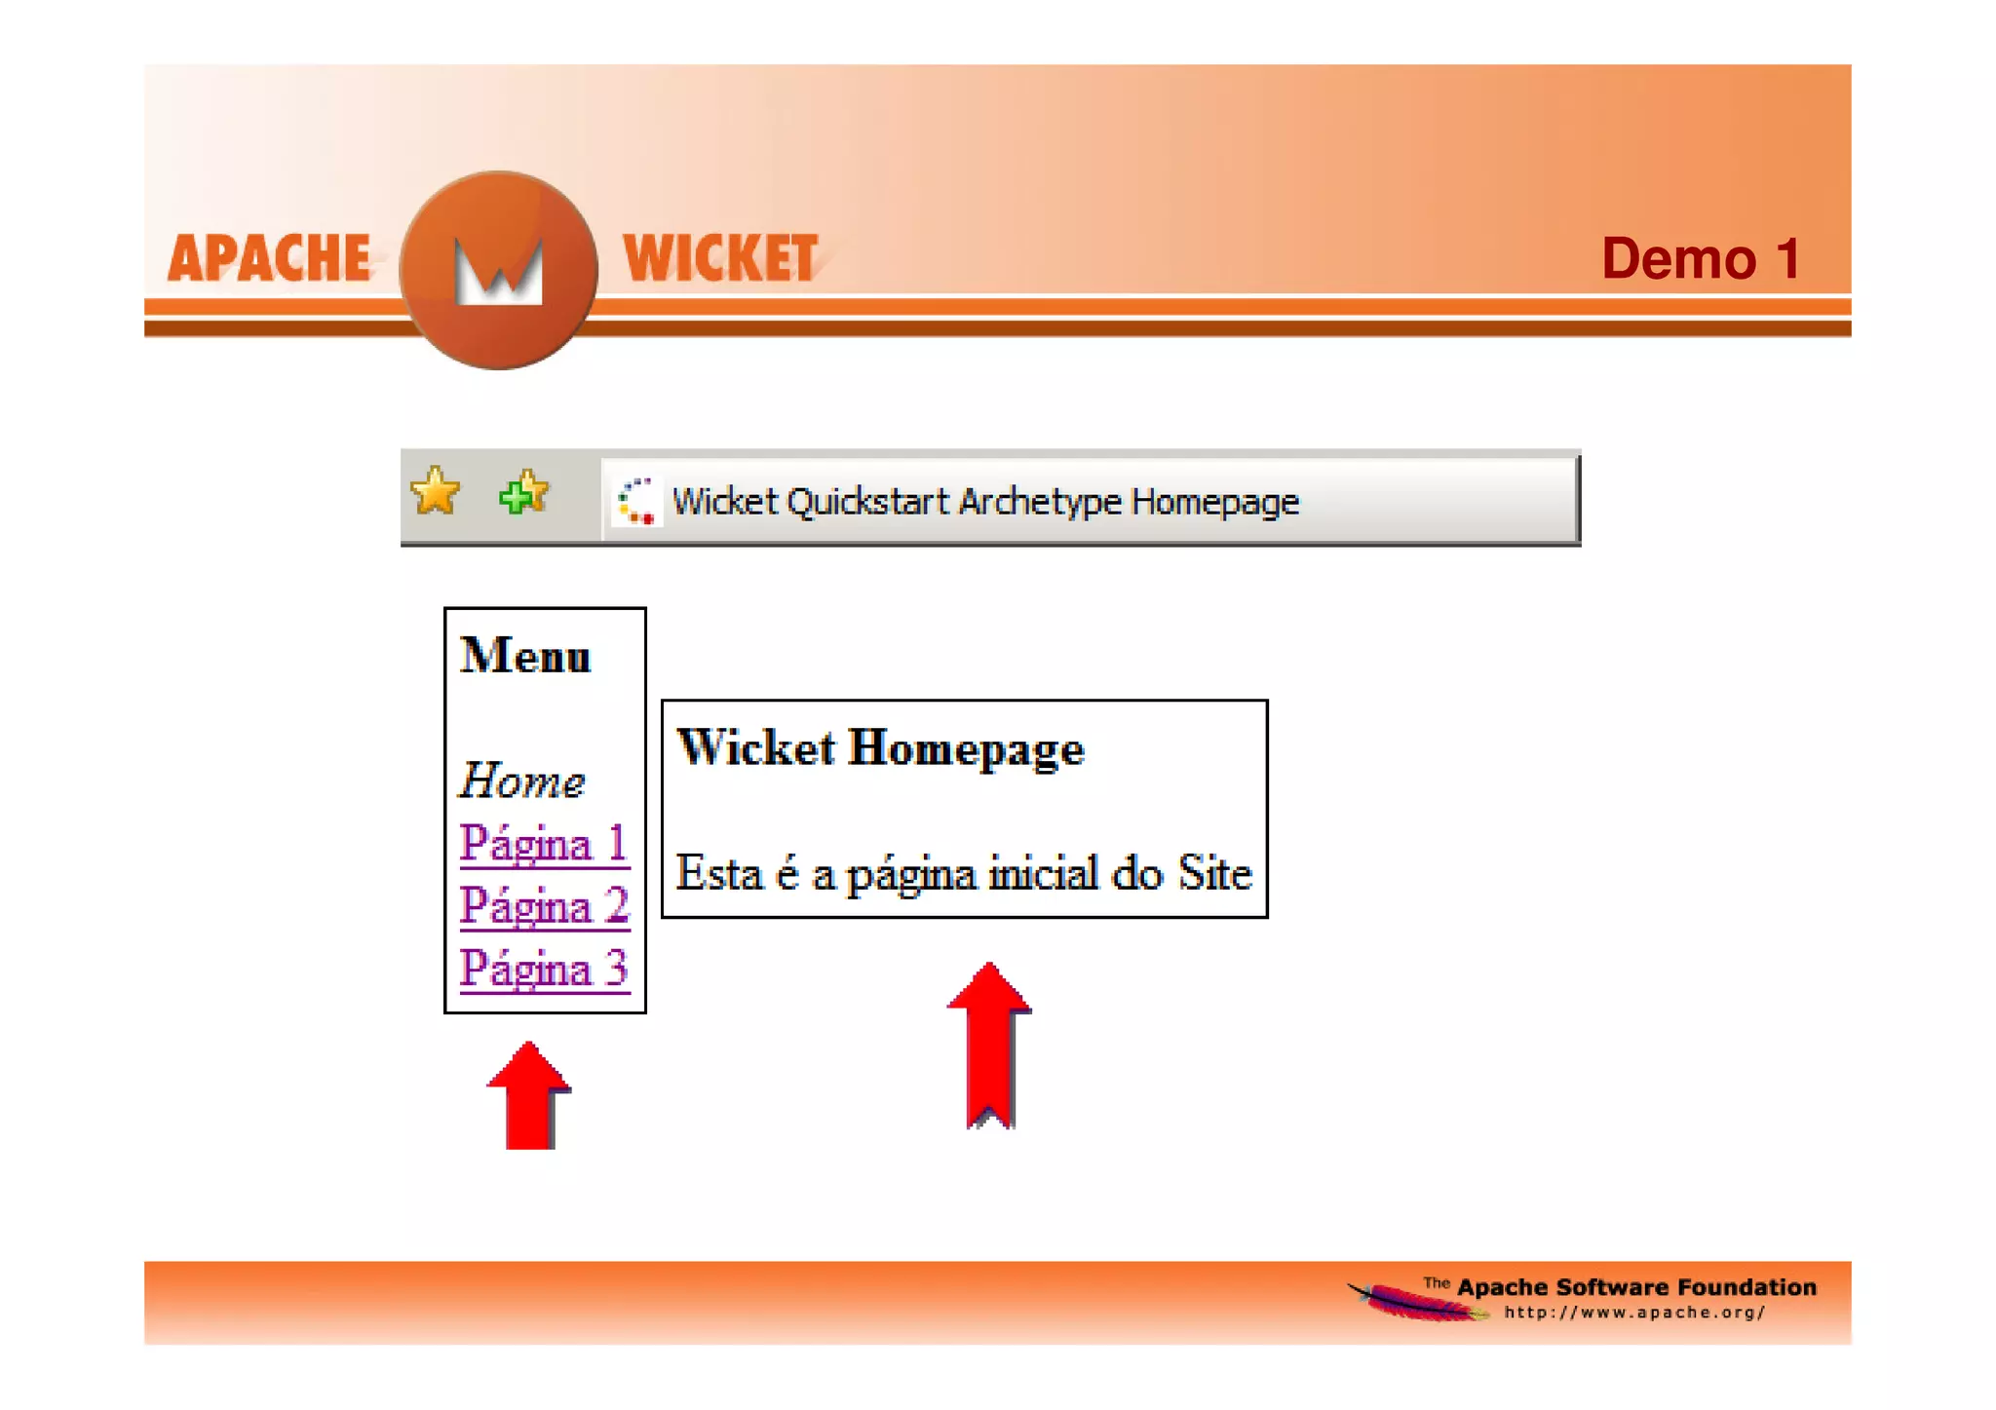This screenshot has height=1410, width=1996.
Task: Click the Demo 1 slide title
Action: pos(1701,259)
